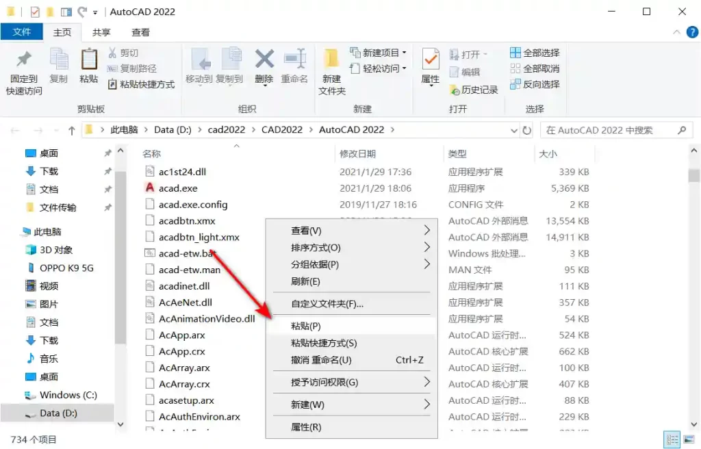The width and height of the screenshot is (701, 449).
Task: Click the 名称 column header
Action: pyautogui.click(x=152, y=154)
